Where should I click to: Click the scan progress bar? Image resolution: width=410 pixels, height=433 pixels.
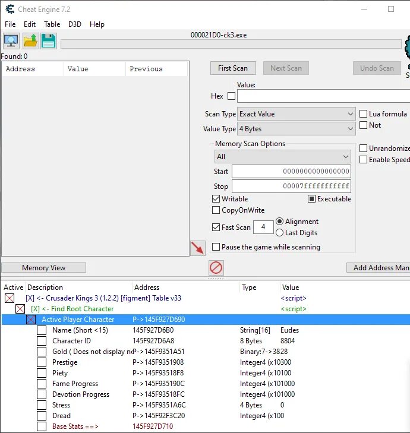(x=231, y=44)
